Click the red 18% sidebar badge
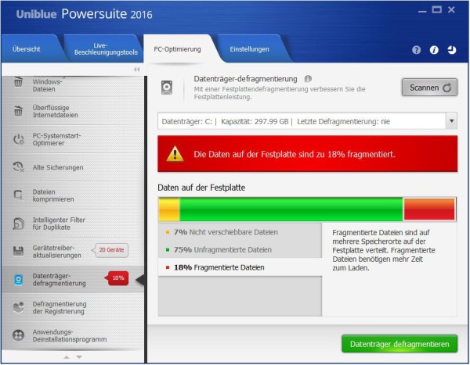 (x=117, y=278)
